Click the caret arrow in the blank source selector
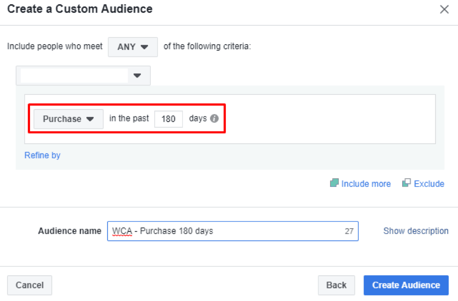This screenshot has width=458, height=301. coord(137,76)
